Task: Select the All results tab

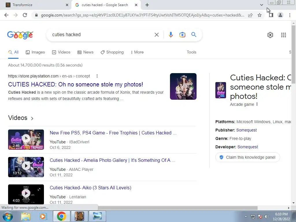Action: [13, 52]
